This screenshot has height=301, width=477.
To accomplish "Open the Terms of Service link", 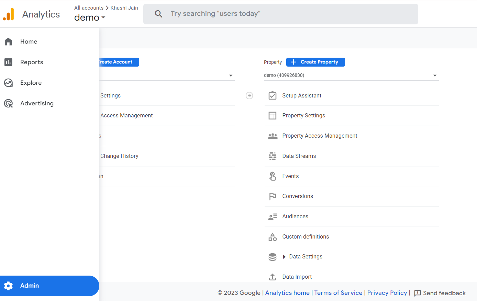I will pos(338,293).
